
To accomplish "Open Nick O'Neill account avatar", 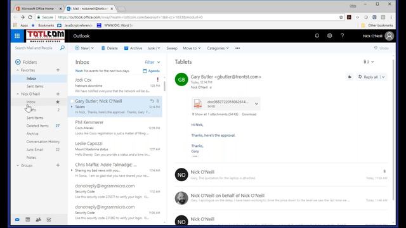I will click(389, 36).
